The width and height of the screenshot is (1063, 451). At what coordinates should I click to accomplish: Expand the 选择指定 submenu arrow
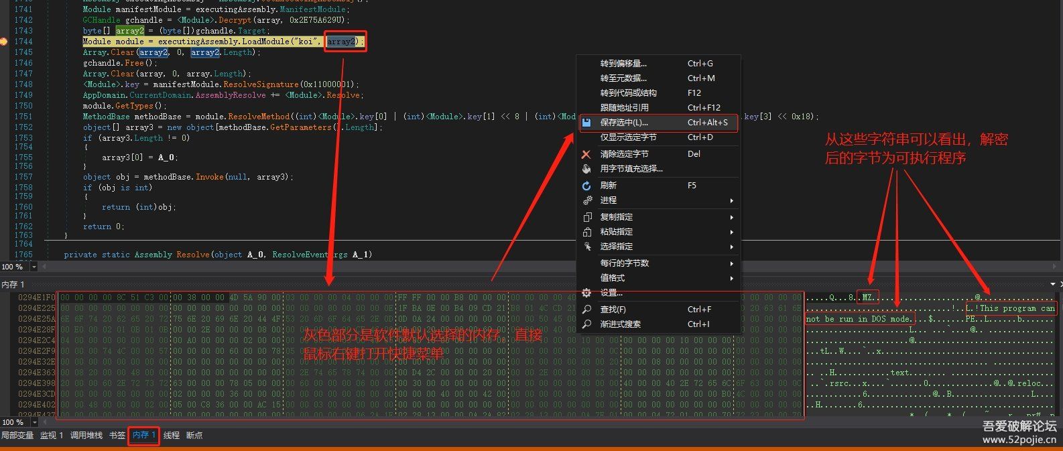tap(731, 247)
